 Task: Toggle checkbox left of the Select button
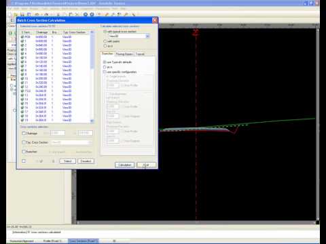24,161
